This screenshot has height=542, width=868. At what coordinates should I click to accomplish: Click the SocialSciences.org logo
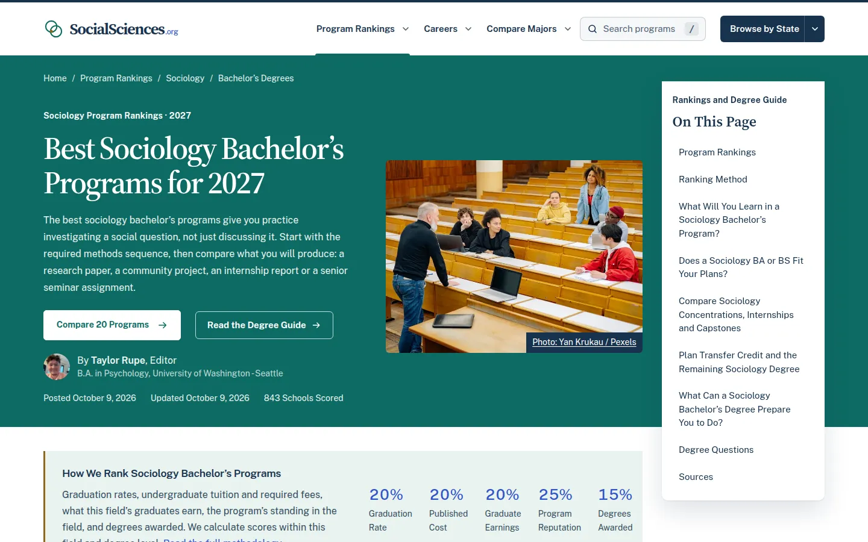point(112,29)
